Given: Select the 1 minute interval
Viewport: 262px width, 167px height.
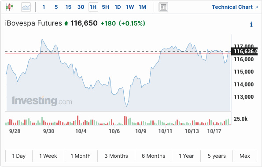Looking at the screenshot, I should (44, 7).
